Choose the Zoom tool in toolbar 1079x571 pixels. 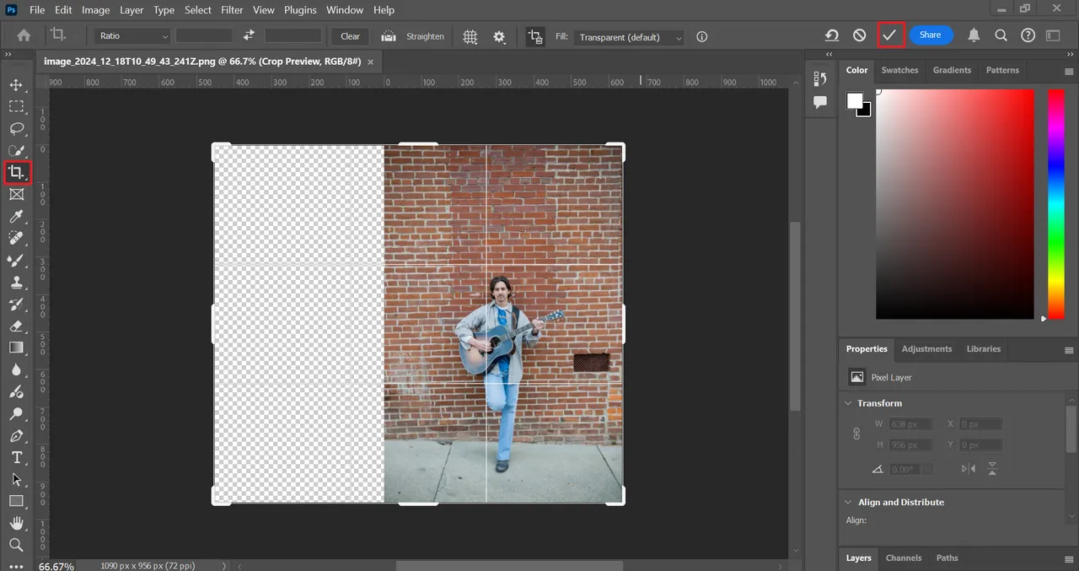click(x=16, y=545)
